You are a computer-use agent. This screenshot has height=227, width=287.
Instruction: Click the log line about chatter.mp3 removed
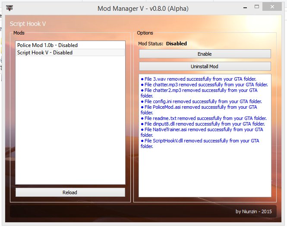(204, 85)
